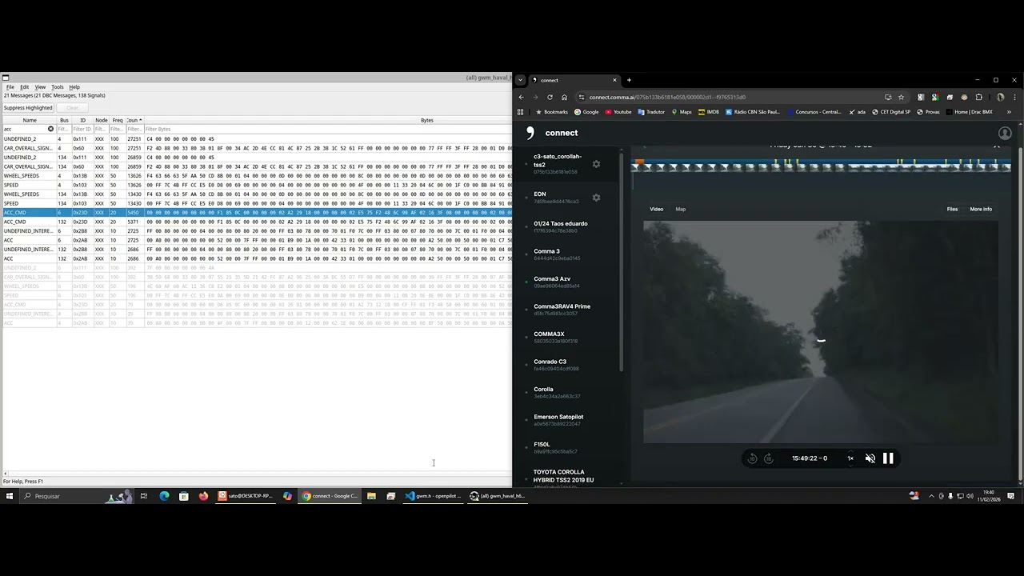The image size is (1024, 576).
Task: Open Windows Start button
Action: 10,496
